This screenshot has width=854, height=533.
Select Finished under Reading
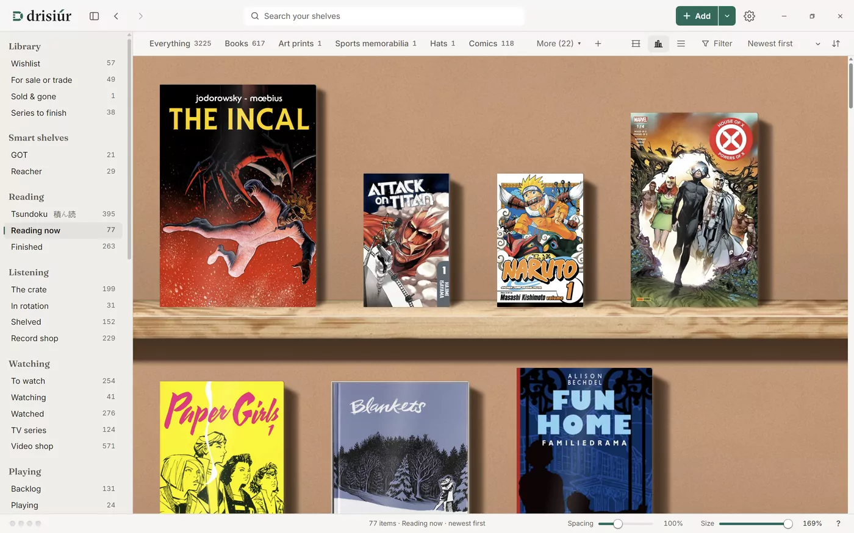pyautogui.click(x=63, y=247)
